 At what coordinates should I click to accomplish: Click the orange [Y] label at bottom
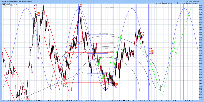coord(28,99)
